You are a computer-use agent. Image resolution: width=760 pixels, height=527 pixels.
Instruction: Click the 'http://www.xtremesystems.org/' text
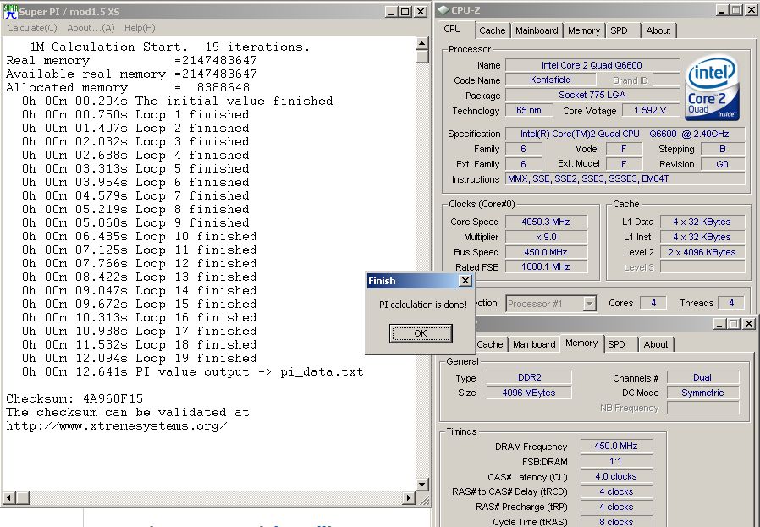tap(117, 426)
